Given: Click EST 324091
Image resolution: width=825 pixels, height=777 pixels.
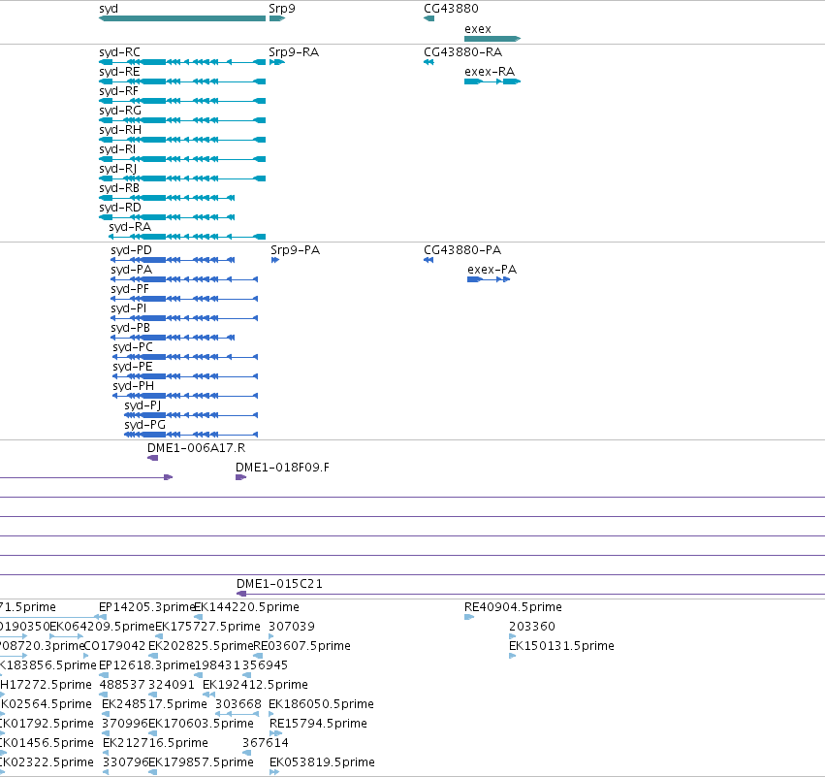Looking at the screenshot, I should (x=152, y=695).
